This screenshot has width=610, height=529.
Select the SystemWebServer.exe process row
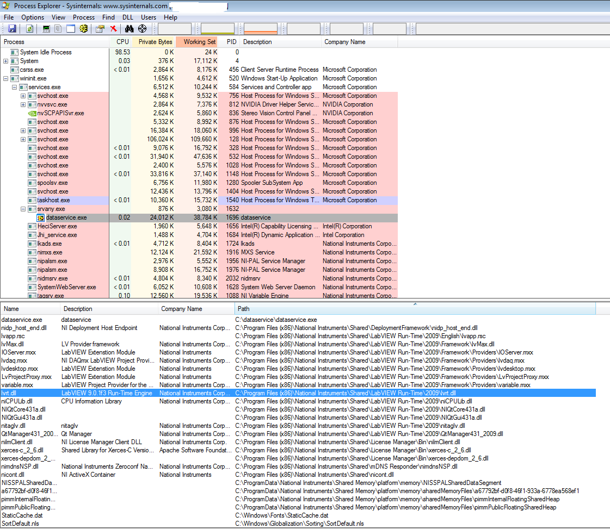199,287
